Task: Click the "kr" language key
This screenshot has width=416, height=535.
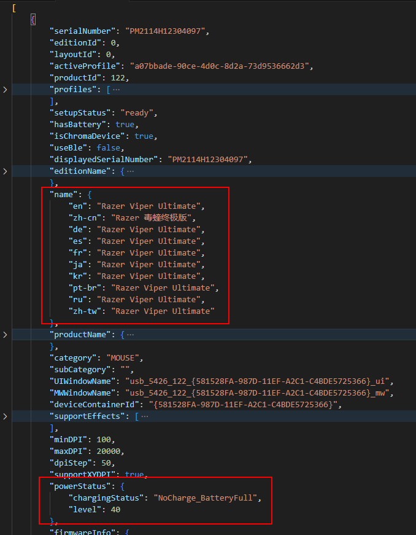Action: 78,276
